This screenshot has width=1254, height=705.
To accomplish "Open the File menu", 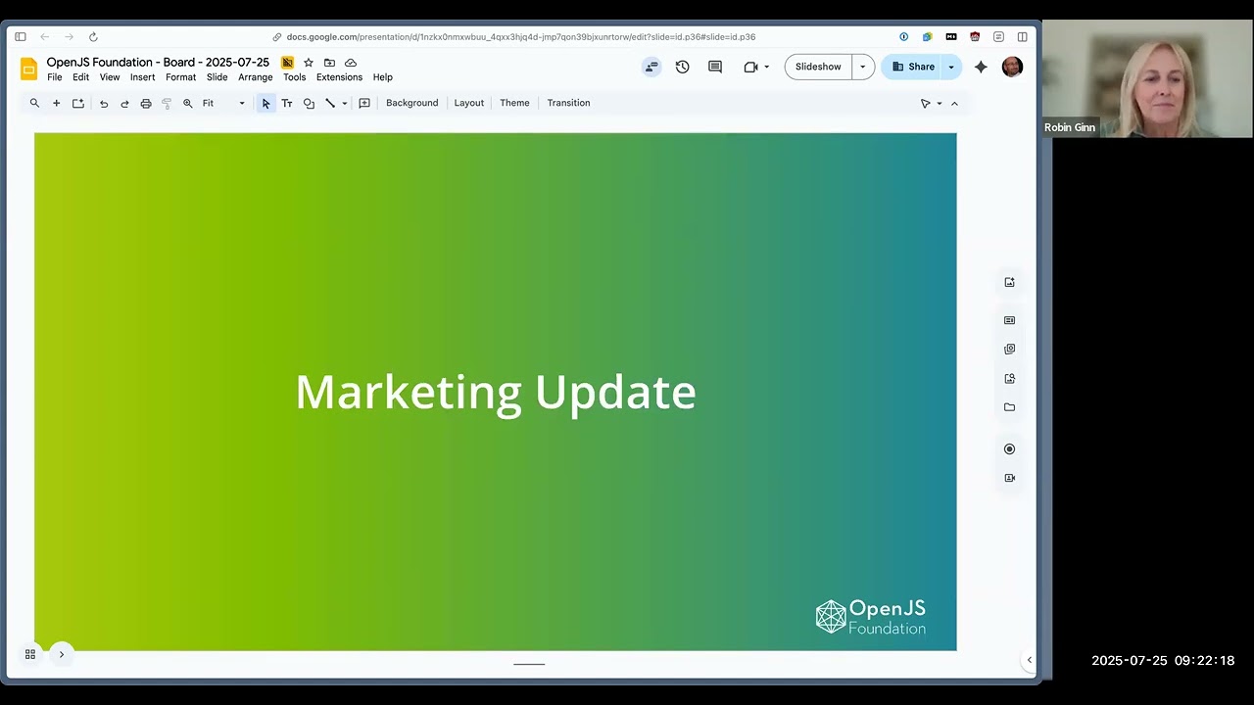I will pyautogui.click(x=55, y=77).
